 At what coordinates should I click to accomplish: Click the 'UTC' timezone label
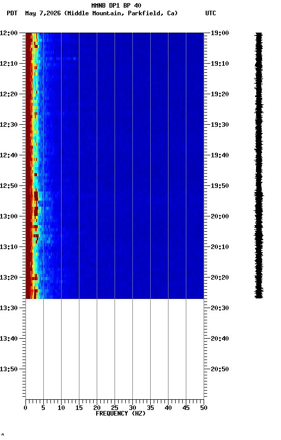coord(211,13)
